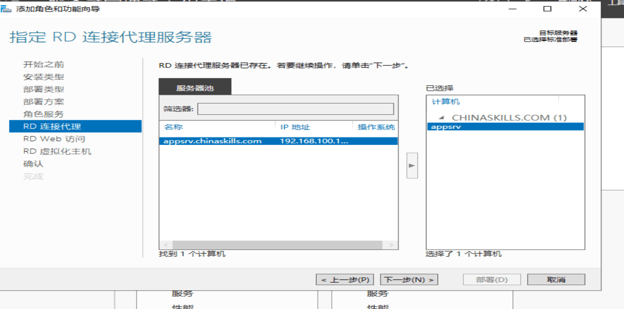Image resolution: width=624 pixels, height=309 pixels.
Task: Click the 计算机 column header
Action: coord(446,102)
